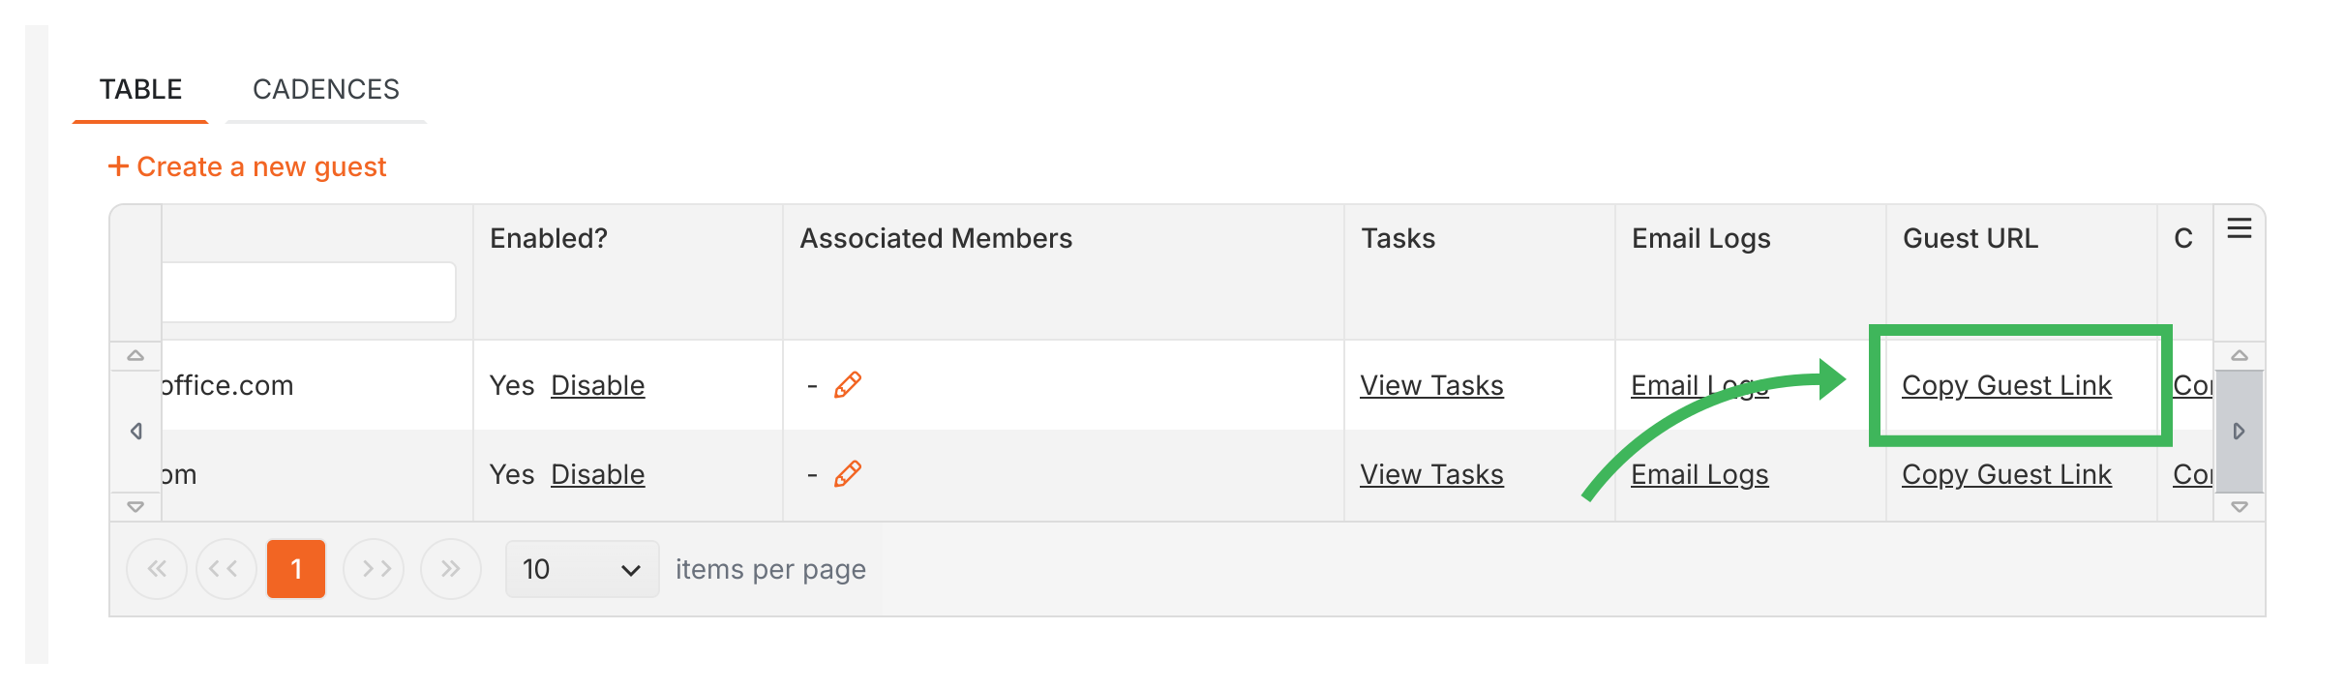Click the scroll down arrow on right side
This screenshot has width=2346, height=689.
click(x=2239, y=507)
